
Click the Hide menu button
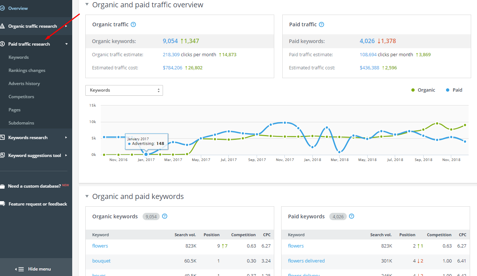click(x=36, y=269)
